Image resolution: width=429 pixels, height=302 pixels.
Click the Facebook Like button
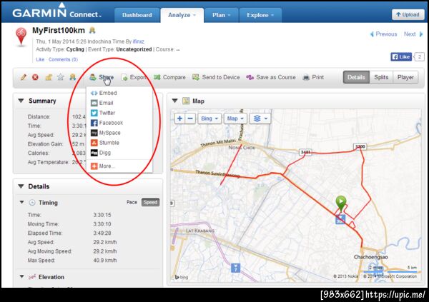[x=401, y=57]
